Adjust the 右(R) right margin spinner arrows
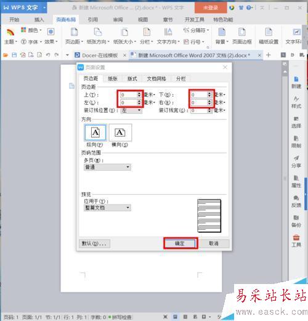The height and width of the screenshot is (321, 308). (209, 102)
